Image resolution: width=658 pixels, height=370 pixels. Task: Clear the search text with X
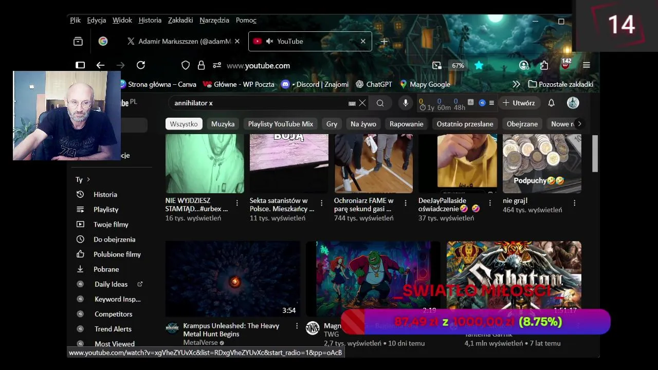coord(362,103)
